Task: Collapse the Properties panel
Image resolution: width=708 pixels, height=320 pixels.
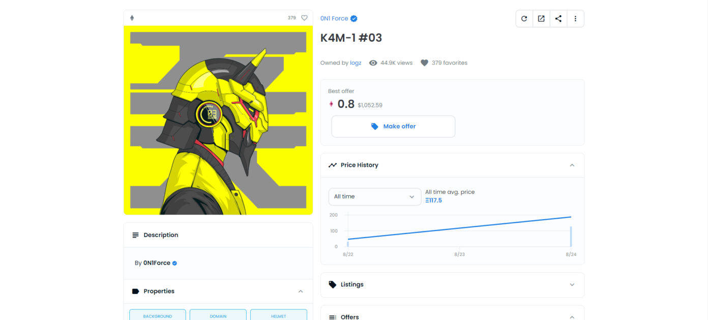Action: (301, 292)
